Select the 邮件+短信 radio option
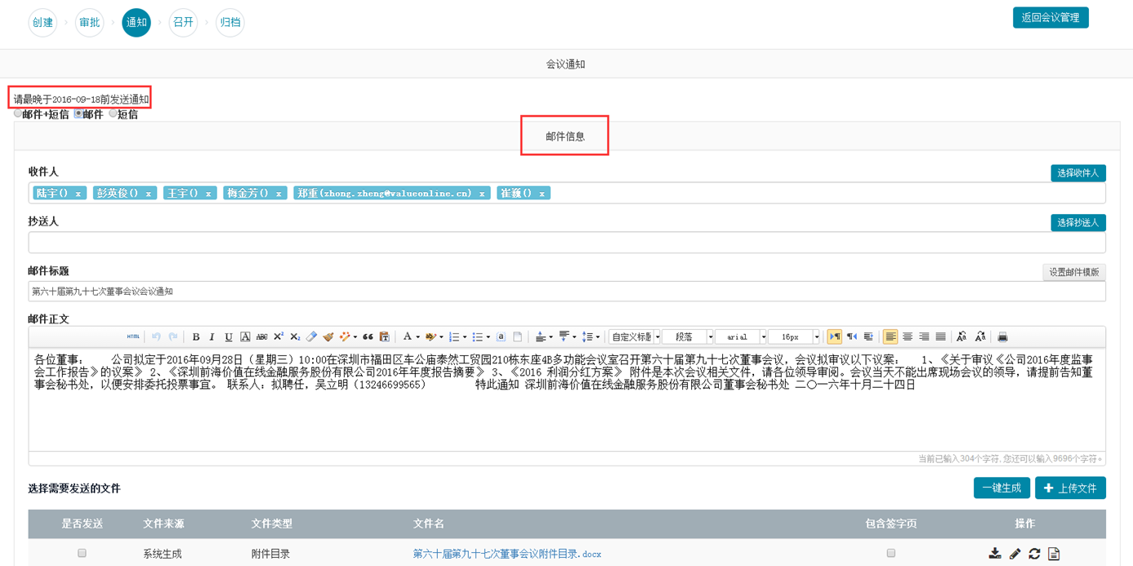This screenshot has width=1133, height=566. click(18, 114)
